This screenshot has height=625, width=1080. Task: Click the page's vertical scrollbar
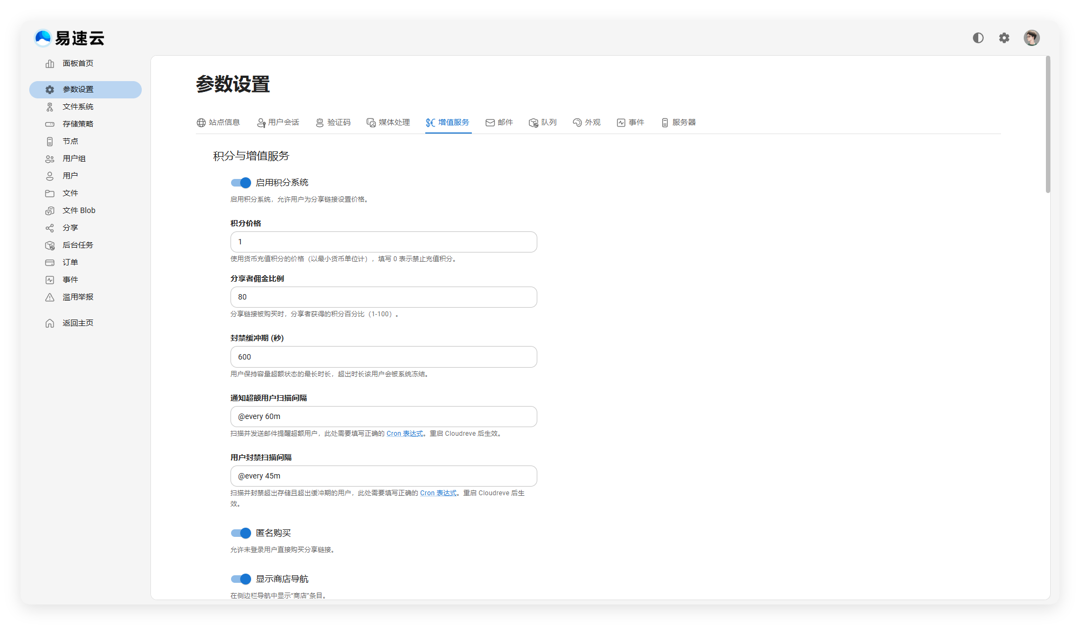pos(1048,124)
